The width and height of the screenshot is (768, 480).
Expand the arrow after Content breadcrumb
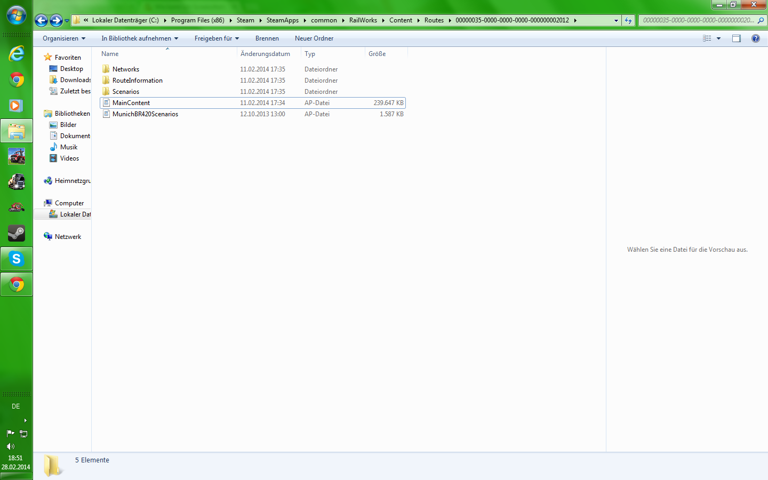(x=418, y=20)
